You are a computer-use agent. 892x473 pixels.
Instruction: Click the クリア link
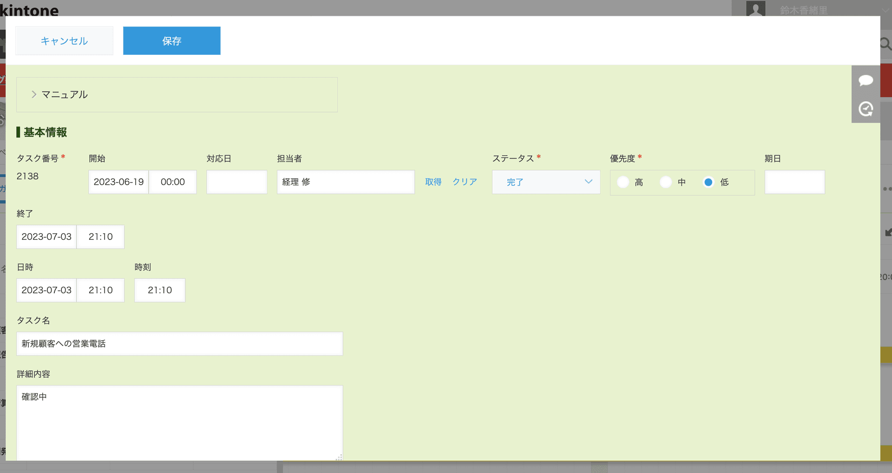tap(465, 182)
